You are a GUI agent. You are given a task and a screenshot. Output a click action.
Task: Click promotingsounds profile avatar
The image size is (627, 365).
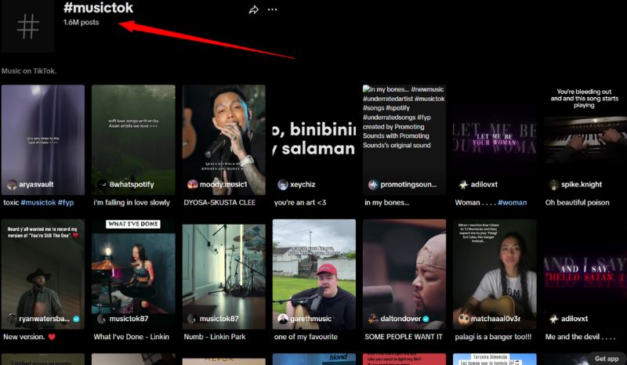pos(373,185)
